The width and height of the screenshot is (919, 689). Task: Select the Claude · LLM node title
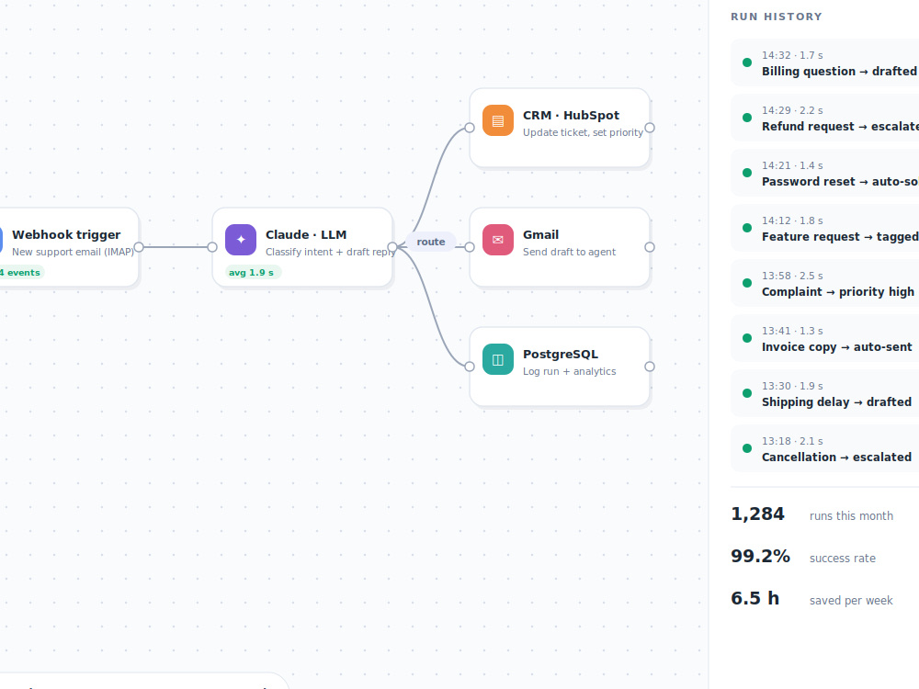point(306,234)
